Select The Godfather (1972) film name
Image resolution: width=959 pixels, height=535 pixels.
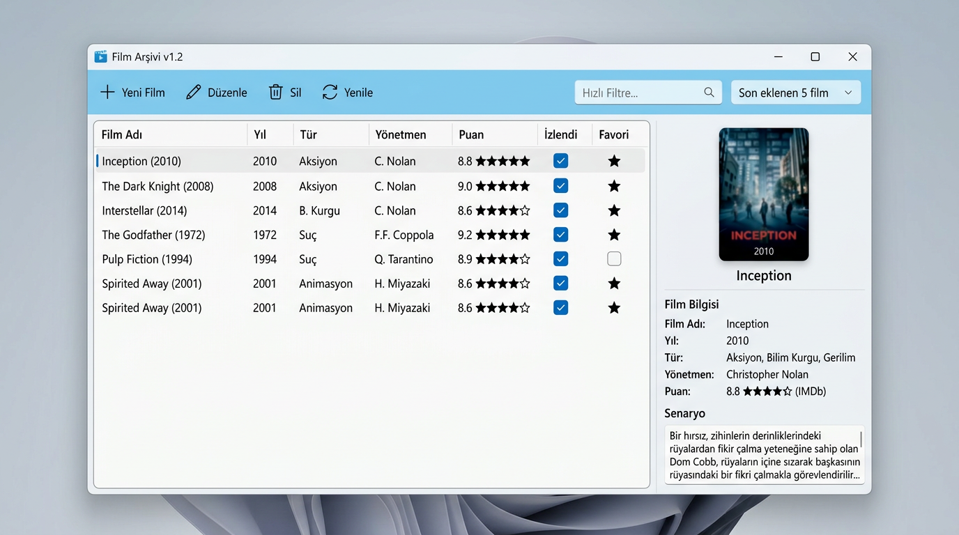[x=153, y=235]
